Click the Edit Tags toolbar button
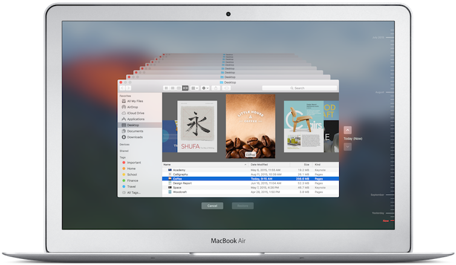The height and width of the screenshot is (265, 456). tap(226, 88)
